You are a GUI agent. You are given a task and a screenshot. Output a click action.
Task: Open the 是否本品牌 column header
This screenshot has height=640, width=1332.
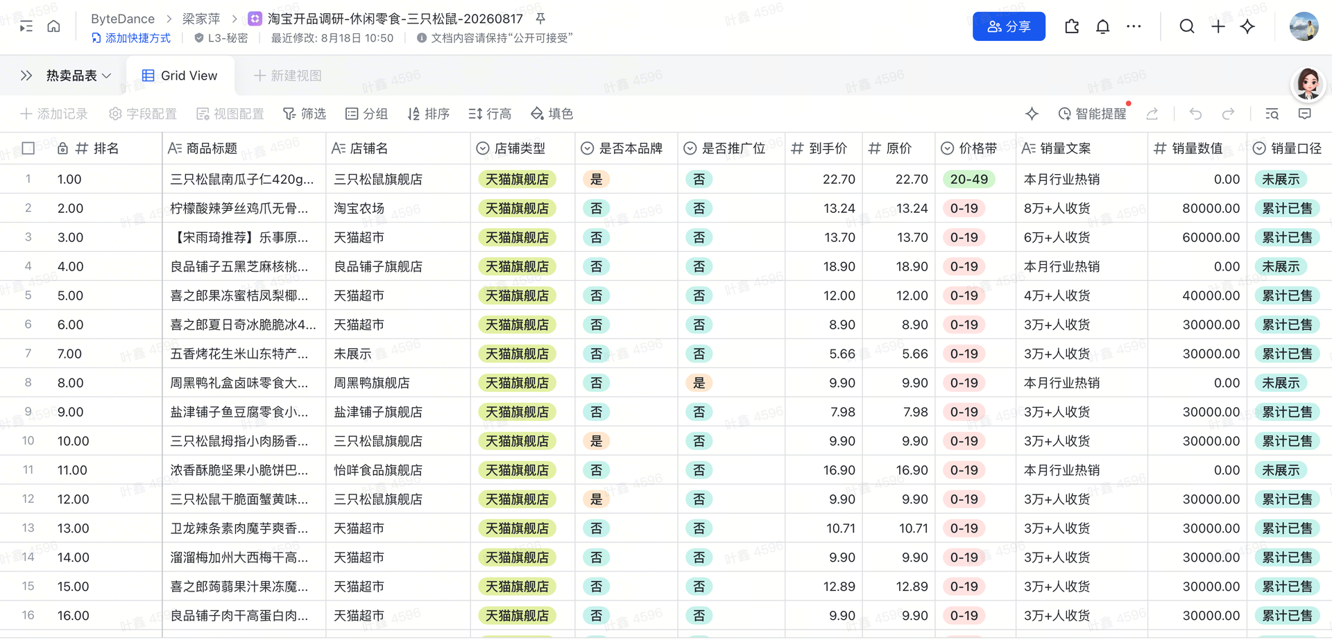click(x=626, y=148)
